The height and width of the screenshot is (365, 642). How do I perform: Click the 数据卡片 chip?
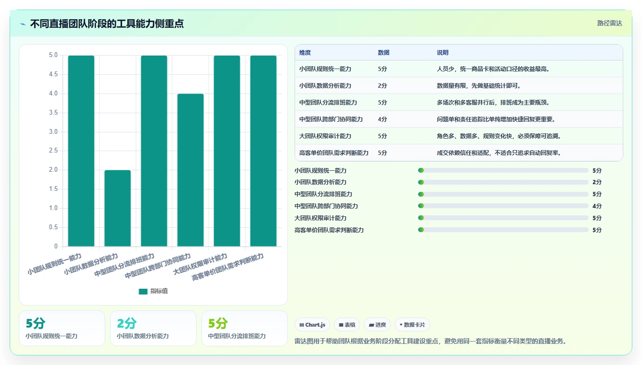coord(412,325)
